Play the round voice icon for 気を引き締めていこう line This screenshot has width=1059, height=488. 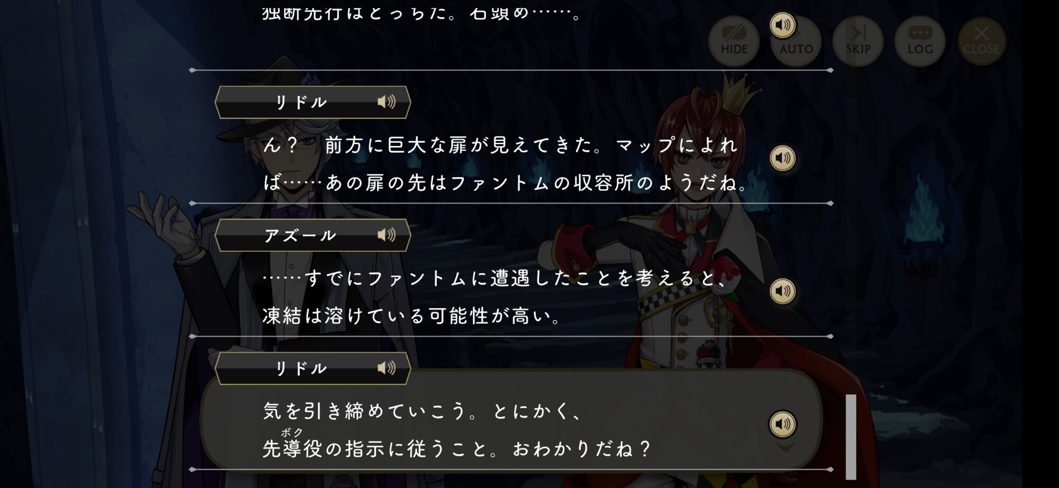click(783, 424)
